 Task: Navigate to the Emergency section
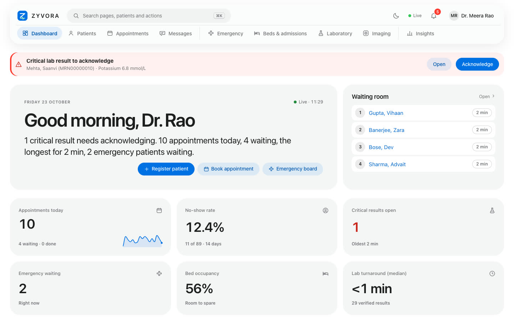point(226,33)
